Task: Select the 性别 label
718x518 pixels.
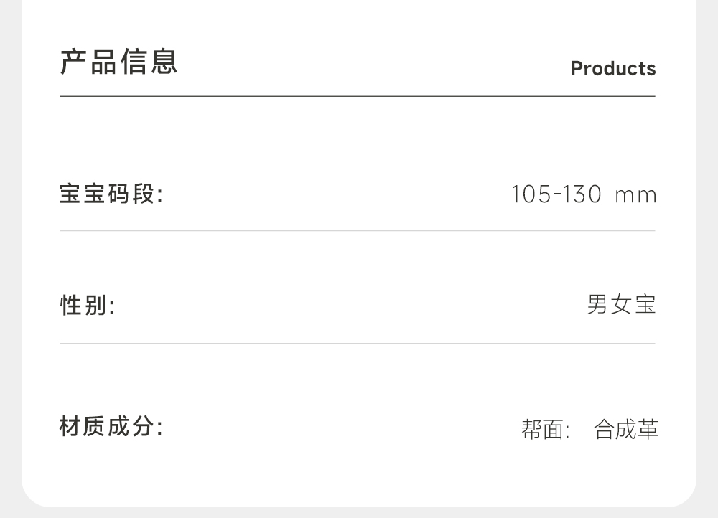Action: pyautogui.click(x=87, y=306)
